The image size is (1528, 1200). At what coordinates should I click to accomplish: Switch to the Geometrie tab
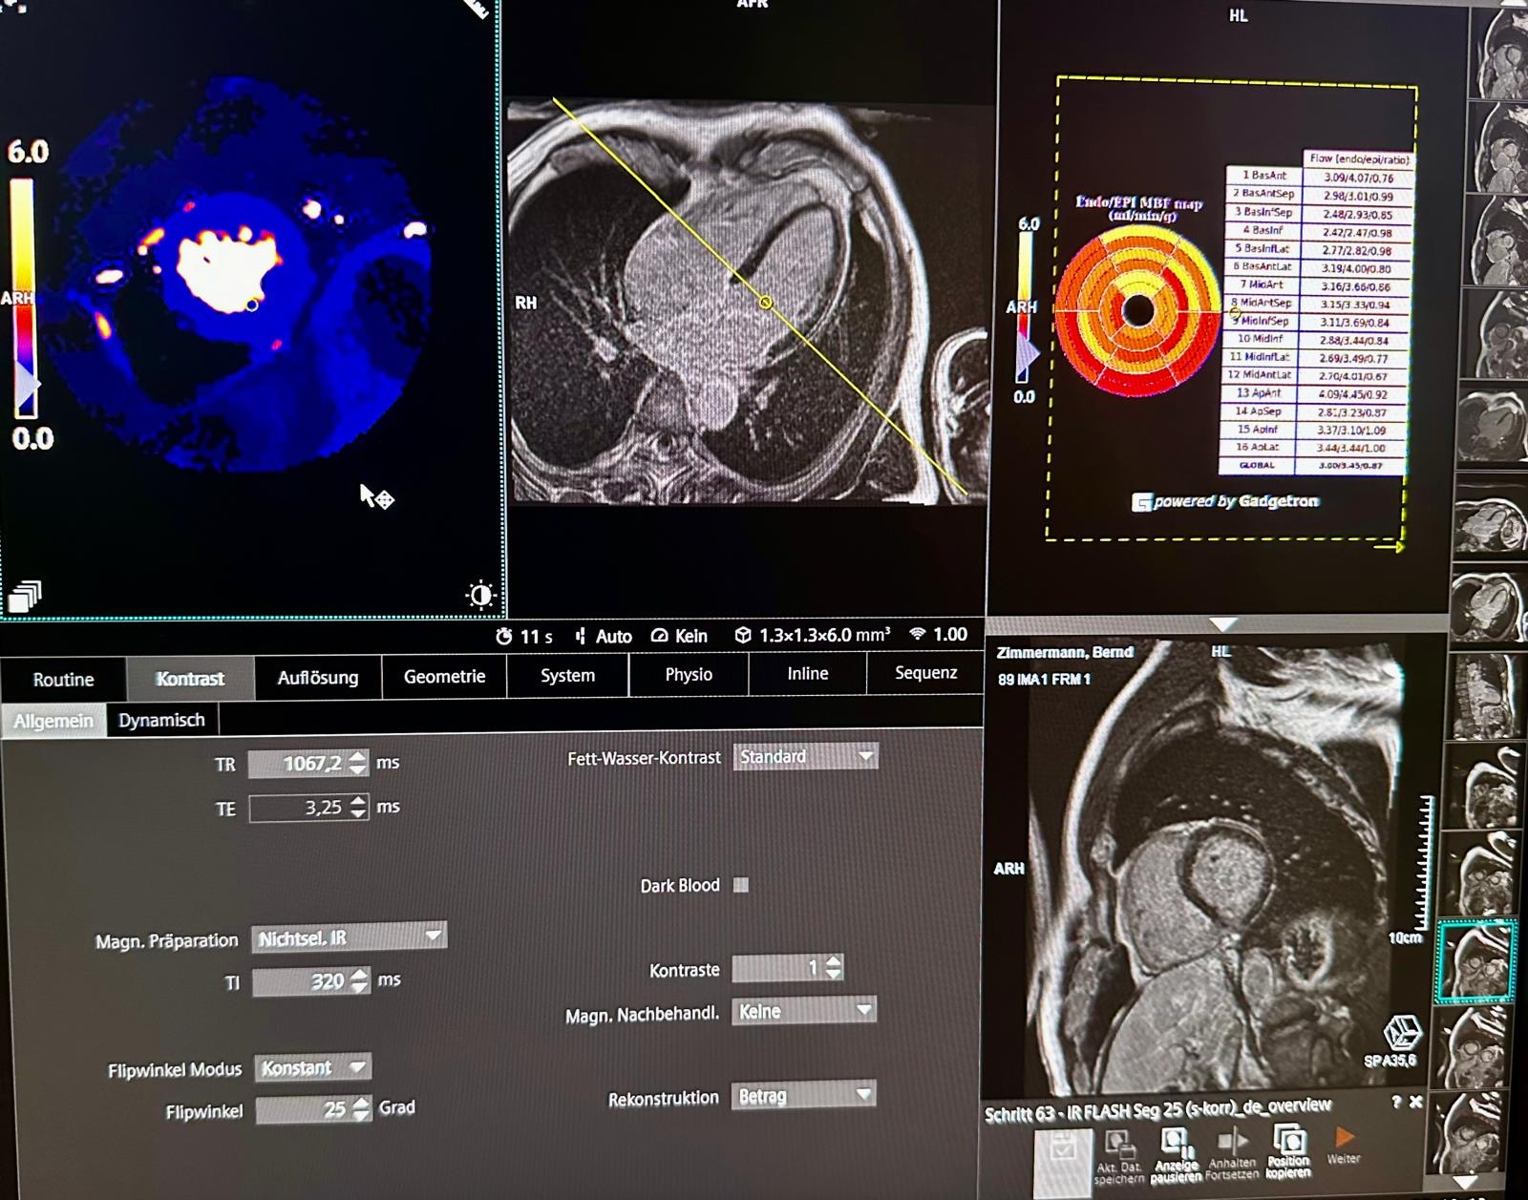coord(444,677)
